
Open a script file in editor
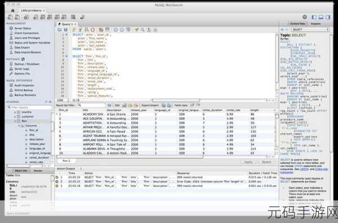60,29
